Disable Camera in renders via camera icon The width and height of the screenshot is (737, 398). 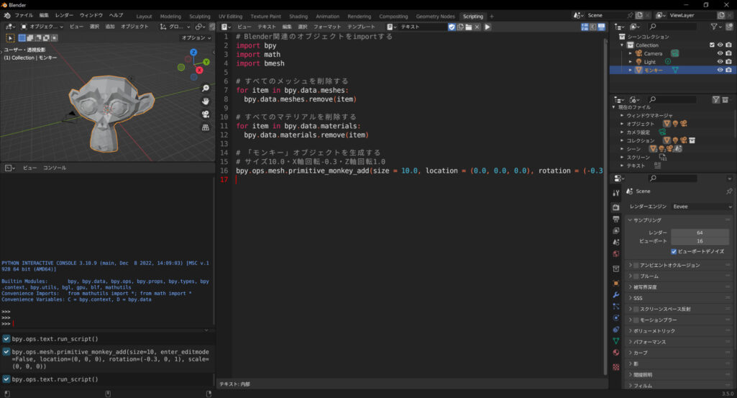729,53
